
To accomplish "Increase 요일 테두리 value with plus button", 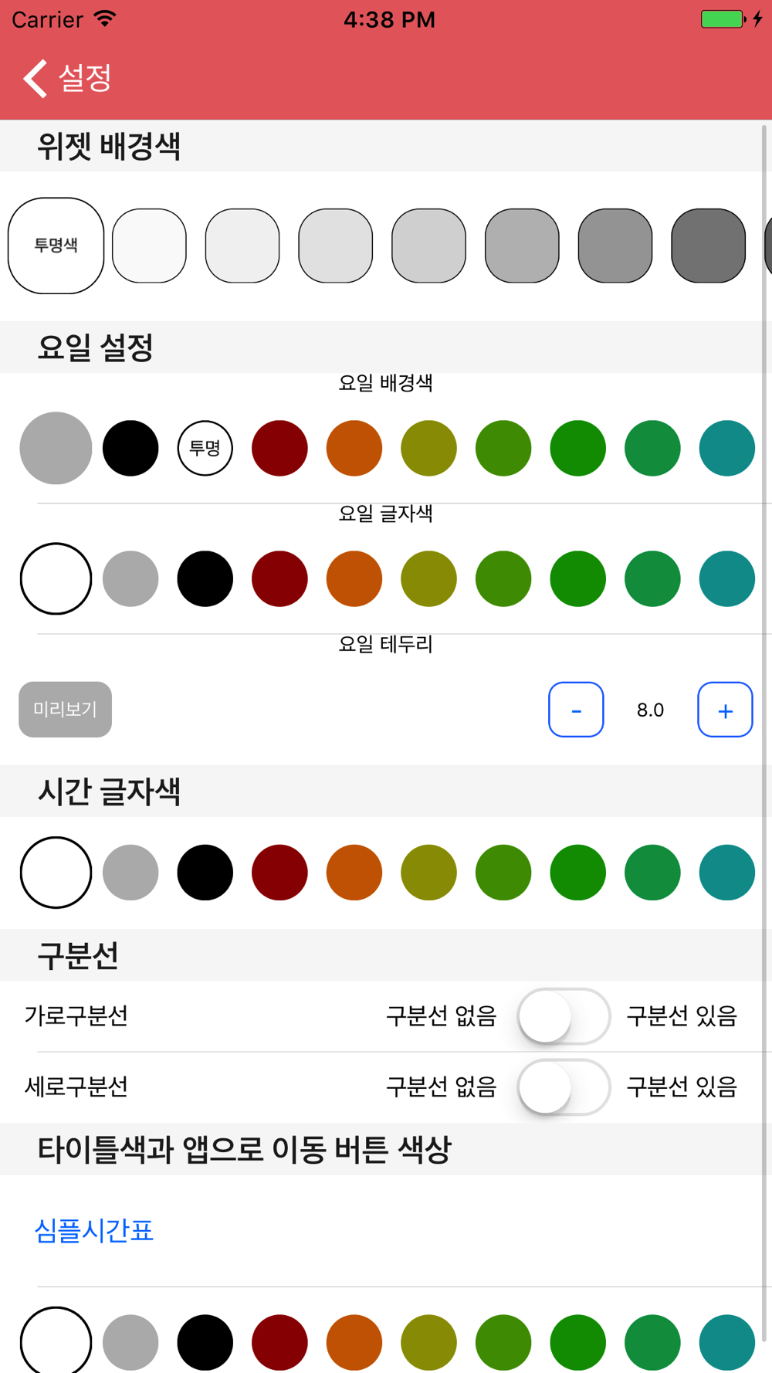I will 725,710.
